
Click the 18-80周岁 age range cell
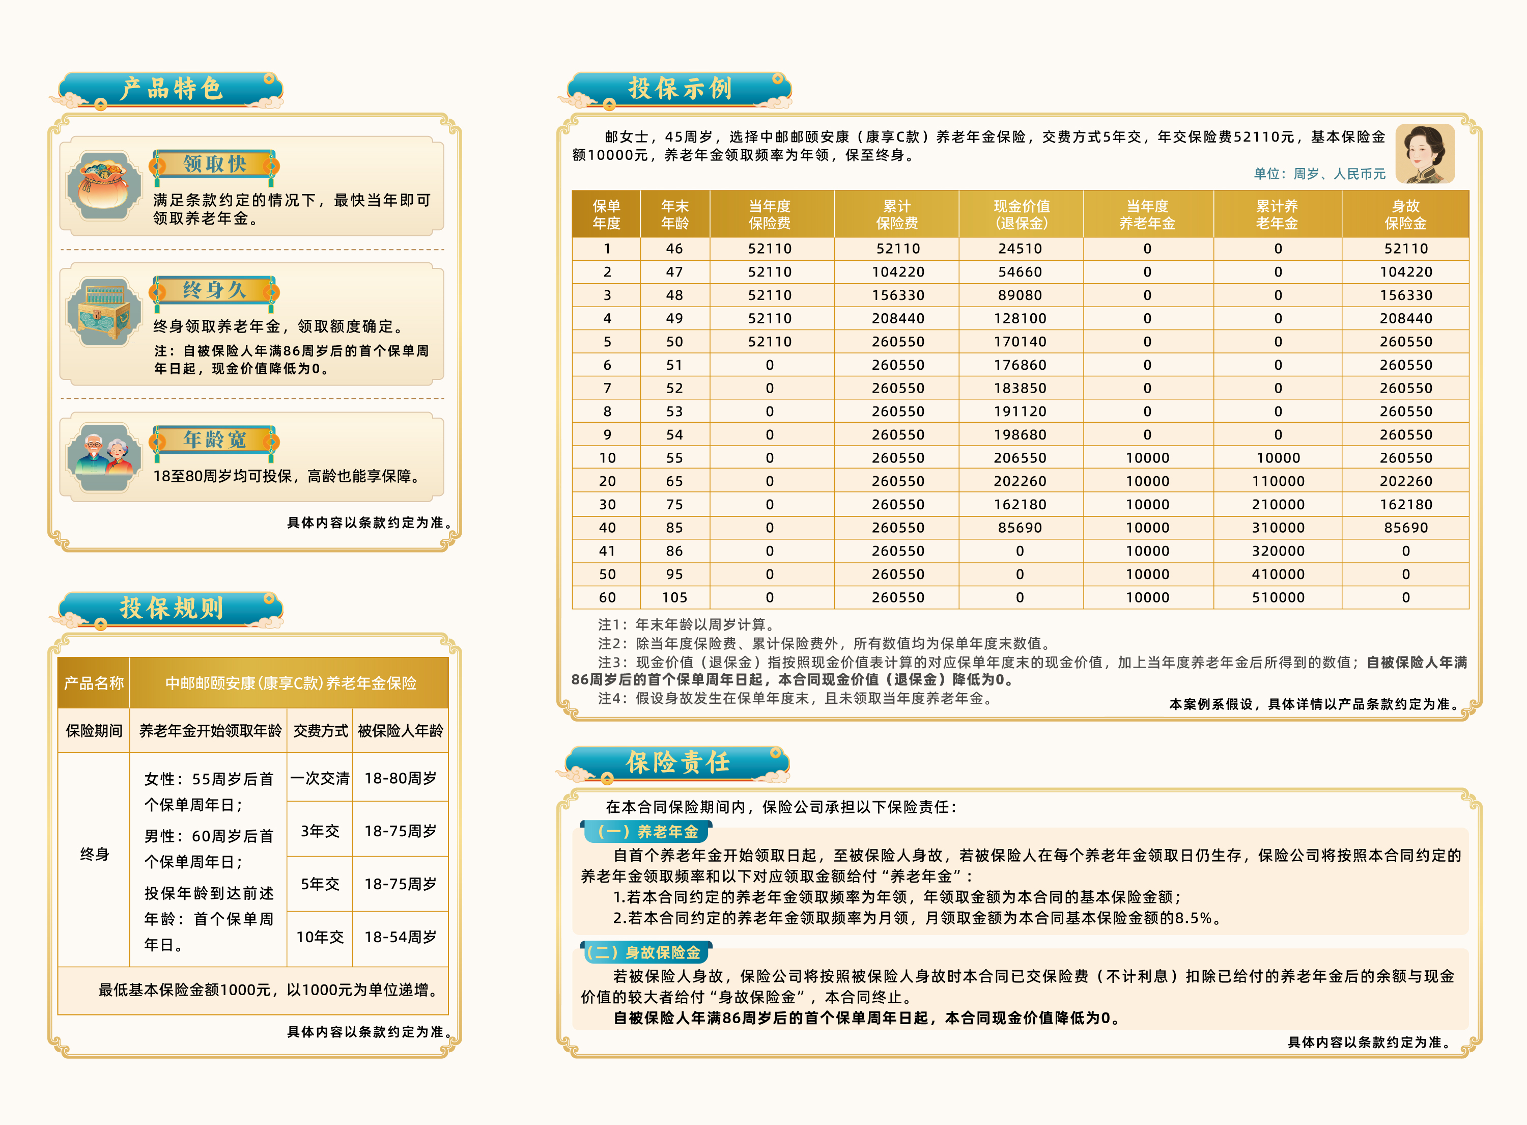(400, 778)
